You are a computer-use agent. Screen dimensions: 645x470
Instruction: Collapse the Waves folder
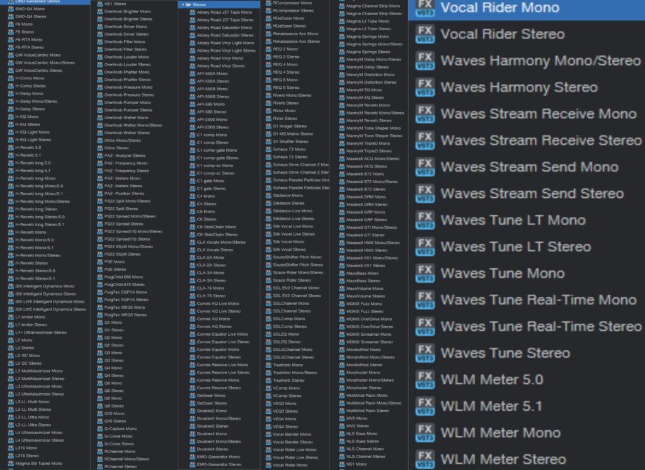click(183, 4)
